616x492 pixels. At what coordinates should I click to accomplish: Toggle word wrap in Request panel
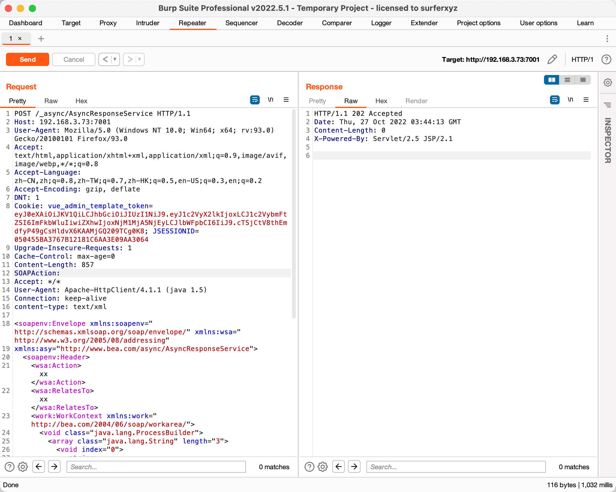[255, 100]
